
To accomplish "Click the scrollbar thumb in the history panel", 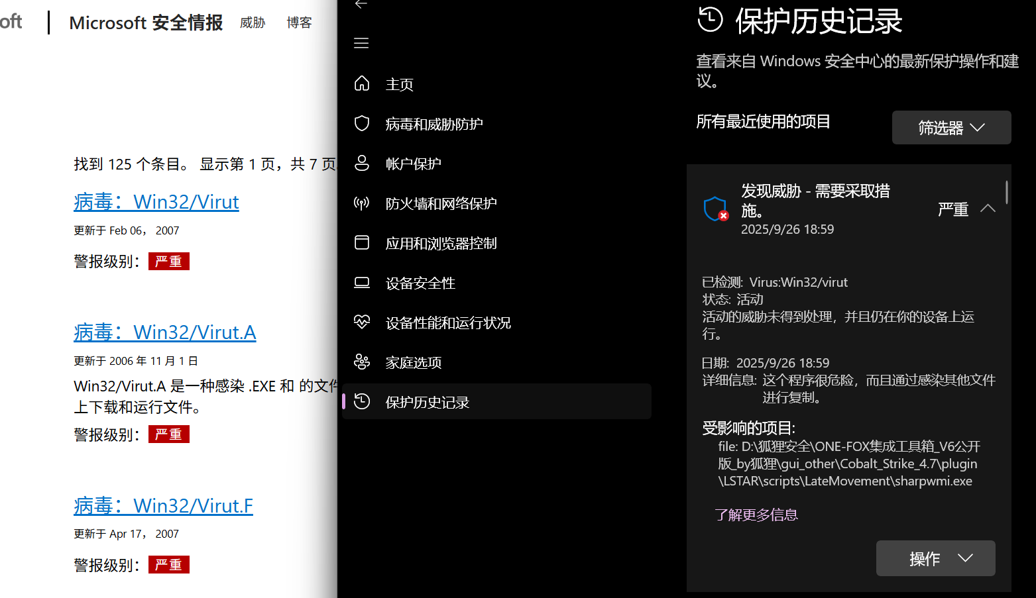I will coord(1006,192).
